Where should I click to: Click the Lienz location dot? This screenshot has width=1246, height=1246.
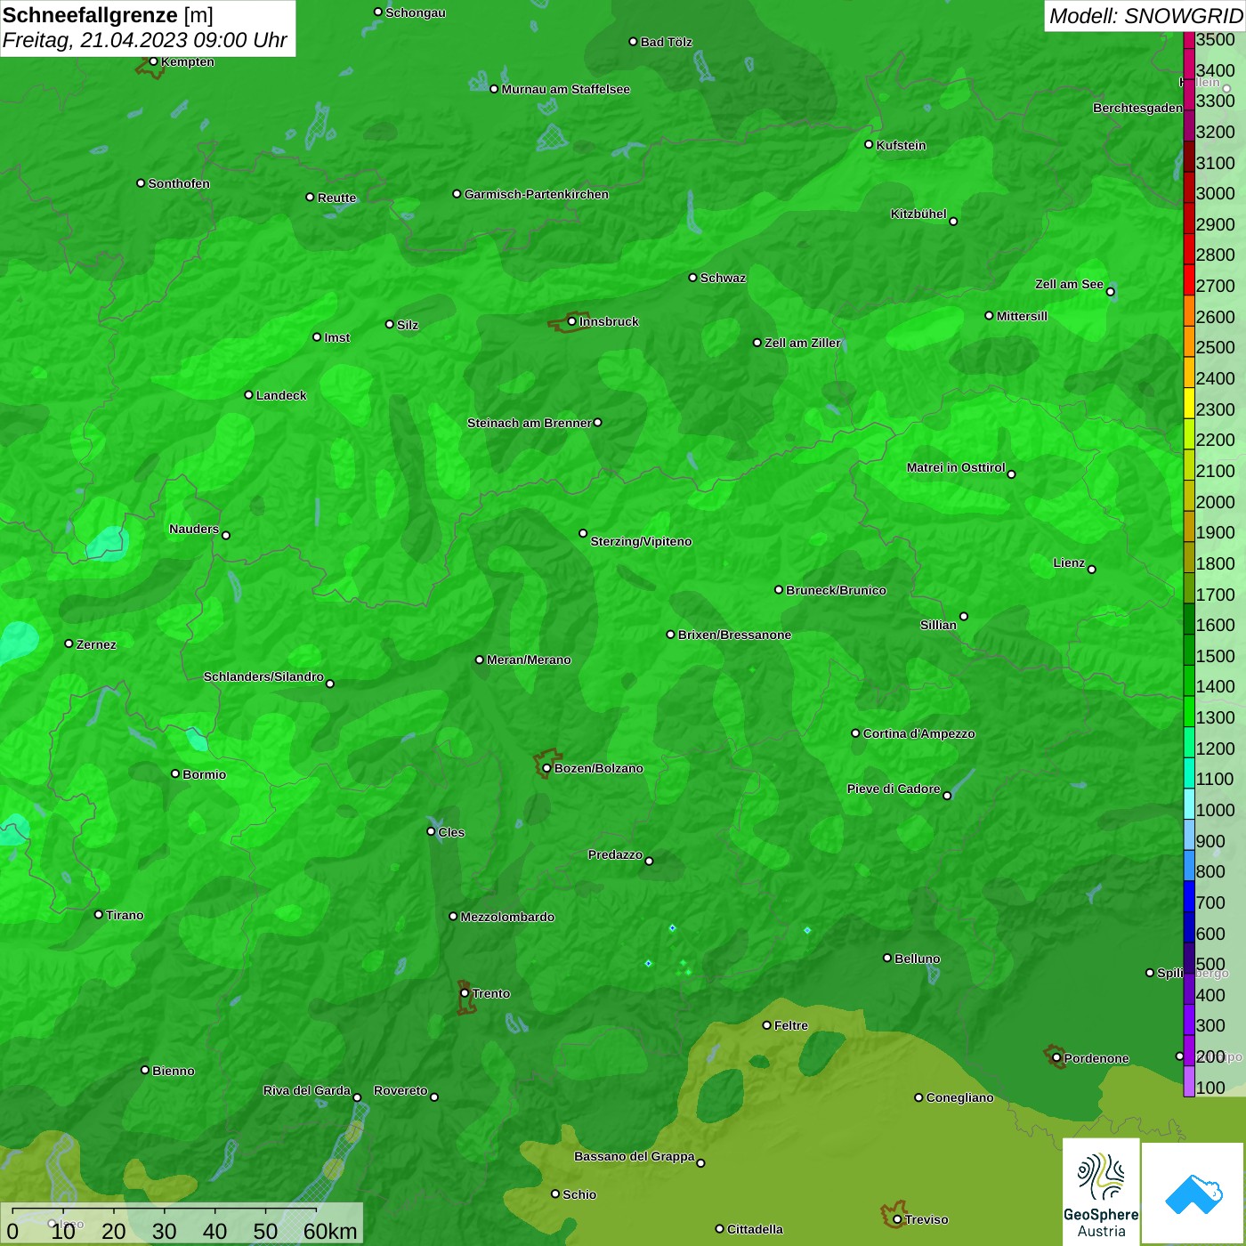pyautogui.click(x=1092, y=570)
